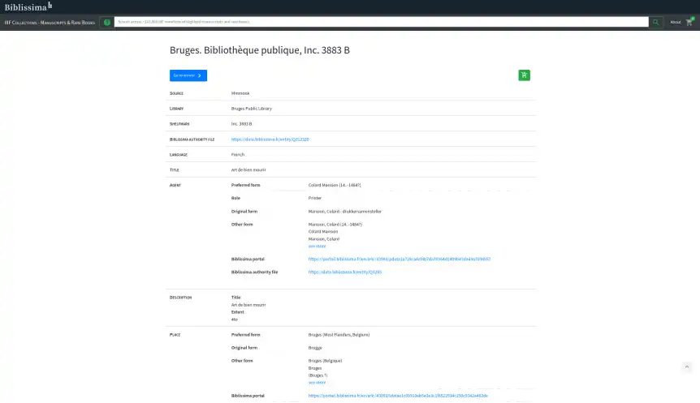This screenshot has height=403, width=700.
Task: Open the Agent authority file entity link
Action: click(344, 272)
